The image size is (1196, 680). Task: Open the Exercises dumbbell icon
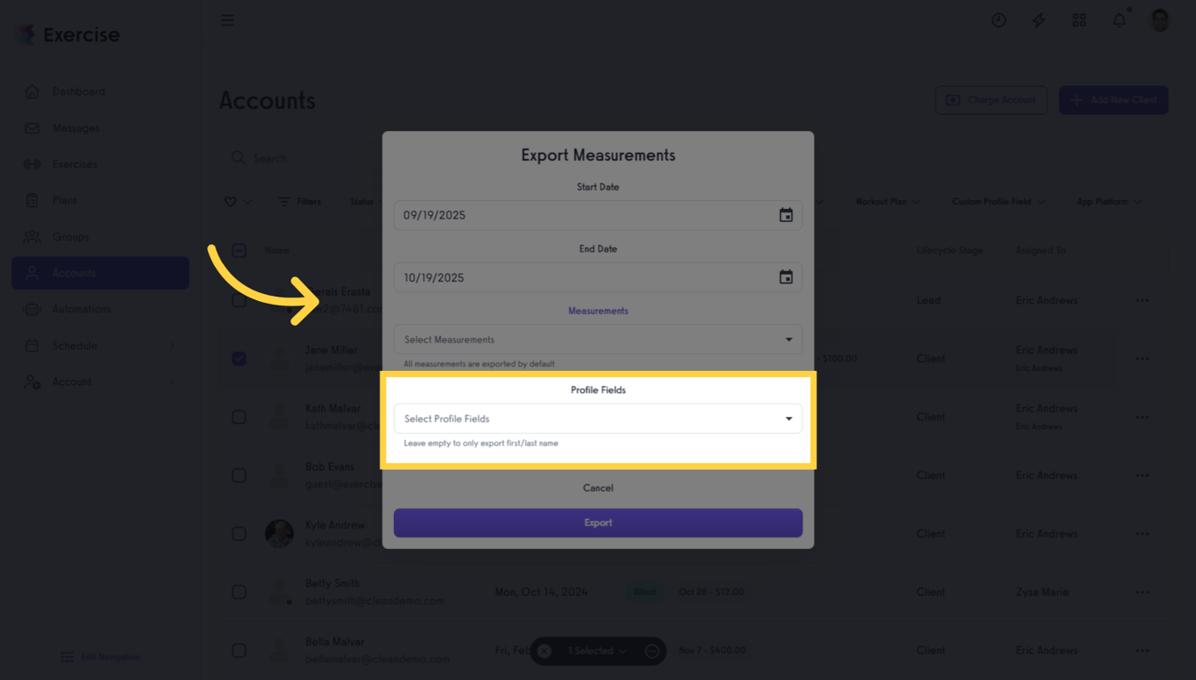(x=30, y=164)
